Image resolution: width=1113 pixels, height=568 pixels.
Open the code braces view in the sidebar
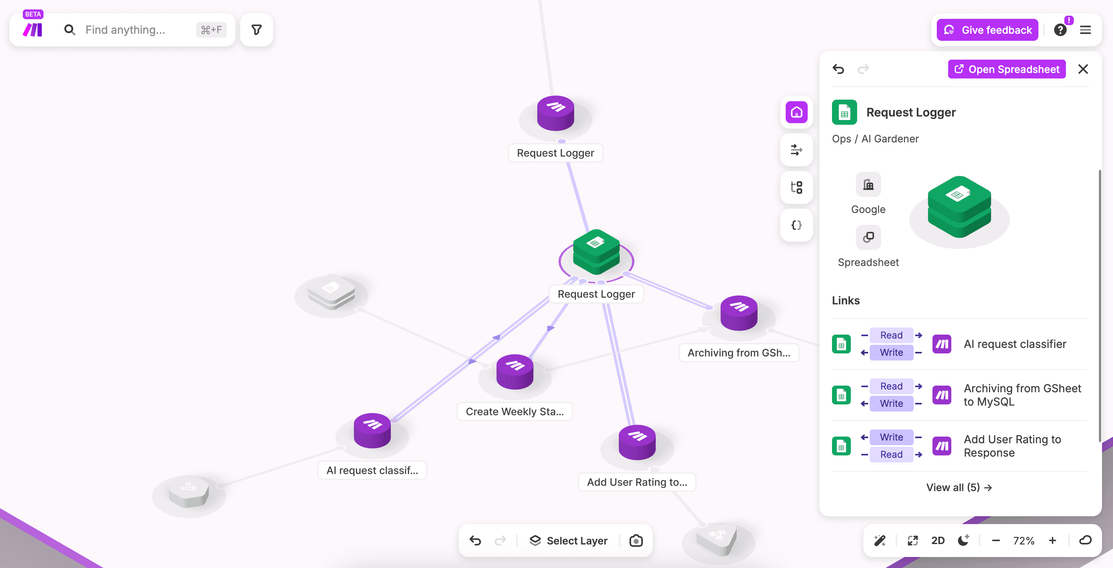pyautogui.click(x=796, y=225)
